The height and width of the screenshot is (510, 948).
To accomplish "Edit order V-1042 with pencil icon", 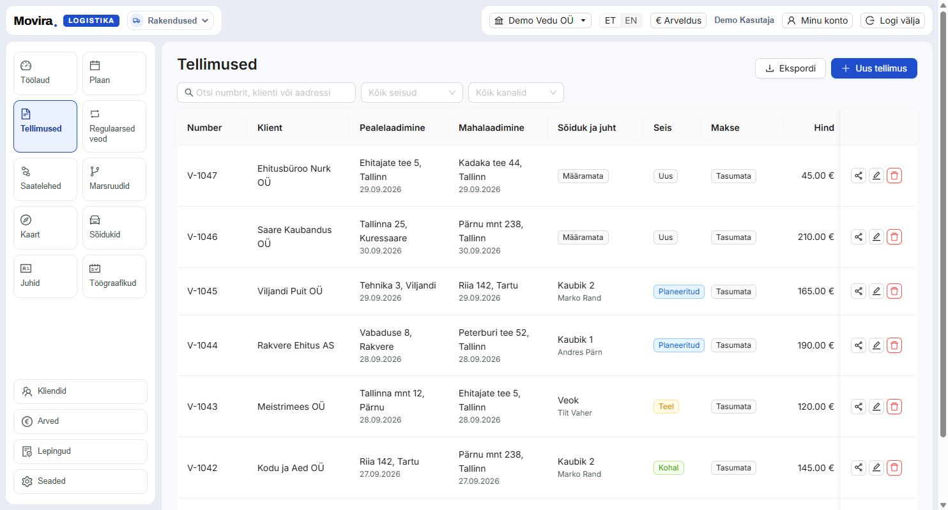I will 876,468.
